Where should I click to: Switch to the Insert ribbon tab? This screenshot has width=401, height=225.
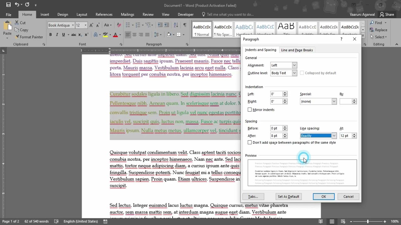pyautogui.click(x=44, y=14)
